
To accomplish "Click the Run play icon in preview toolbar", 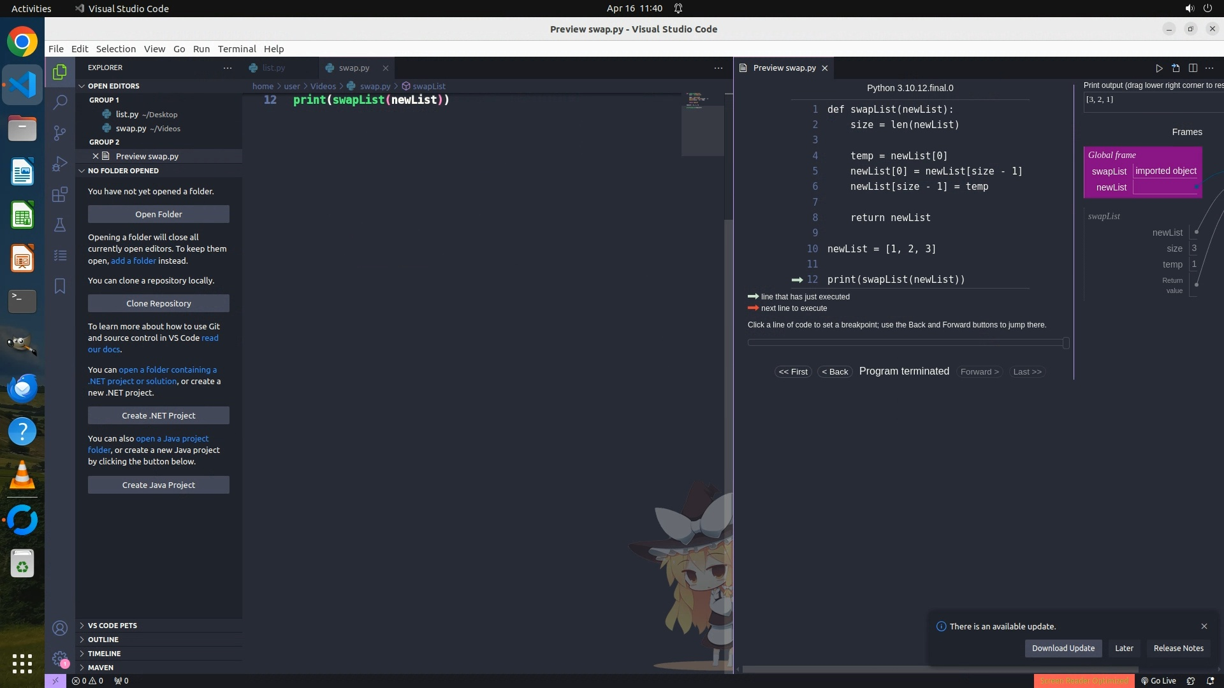I will (1159, 68).
